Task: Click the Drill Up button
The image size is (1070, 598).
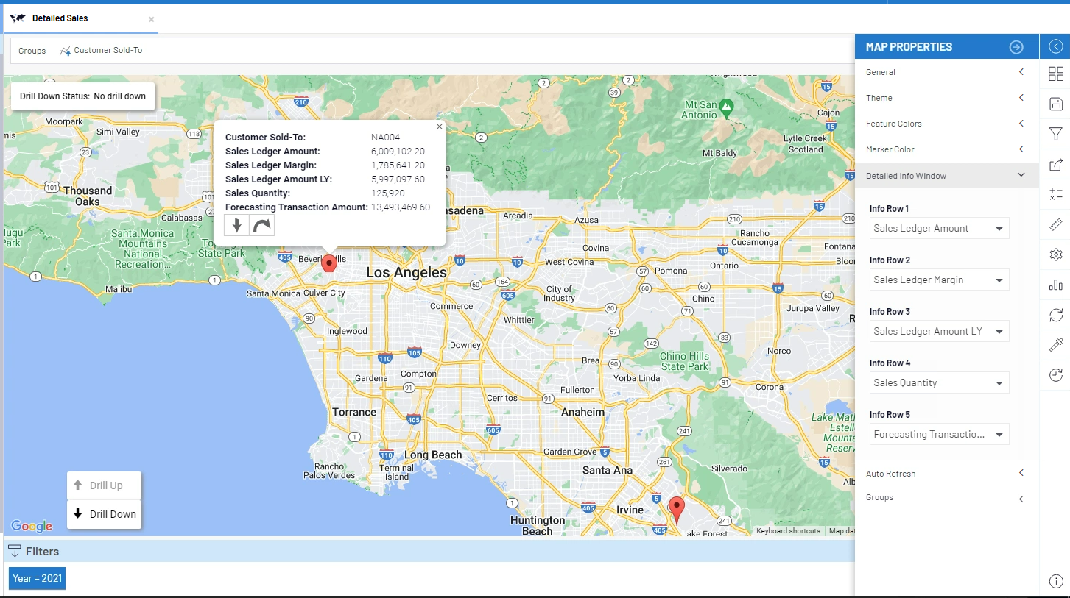Action: point(103,485)
